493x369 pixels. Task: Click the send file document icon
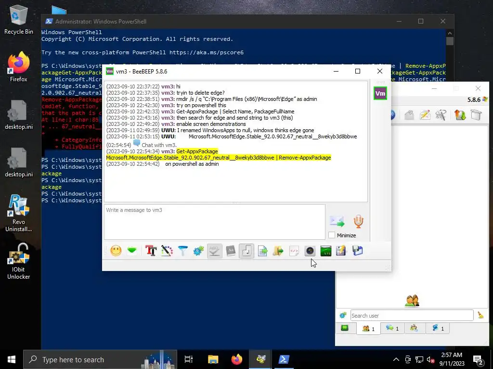click(262, 251)
